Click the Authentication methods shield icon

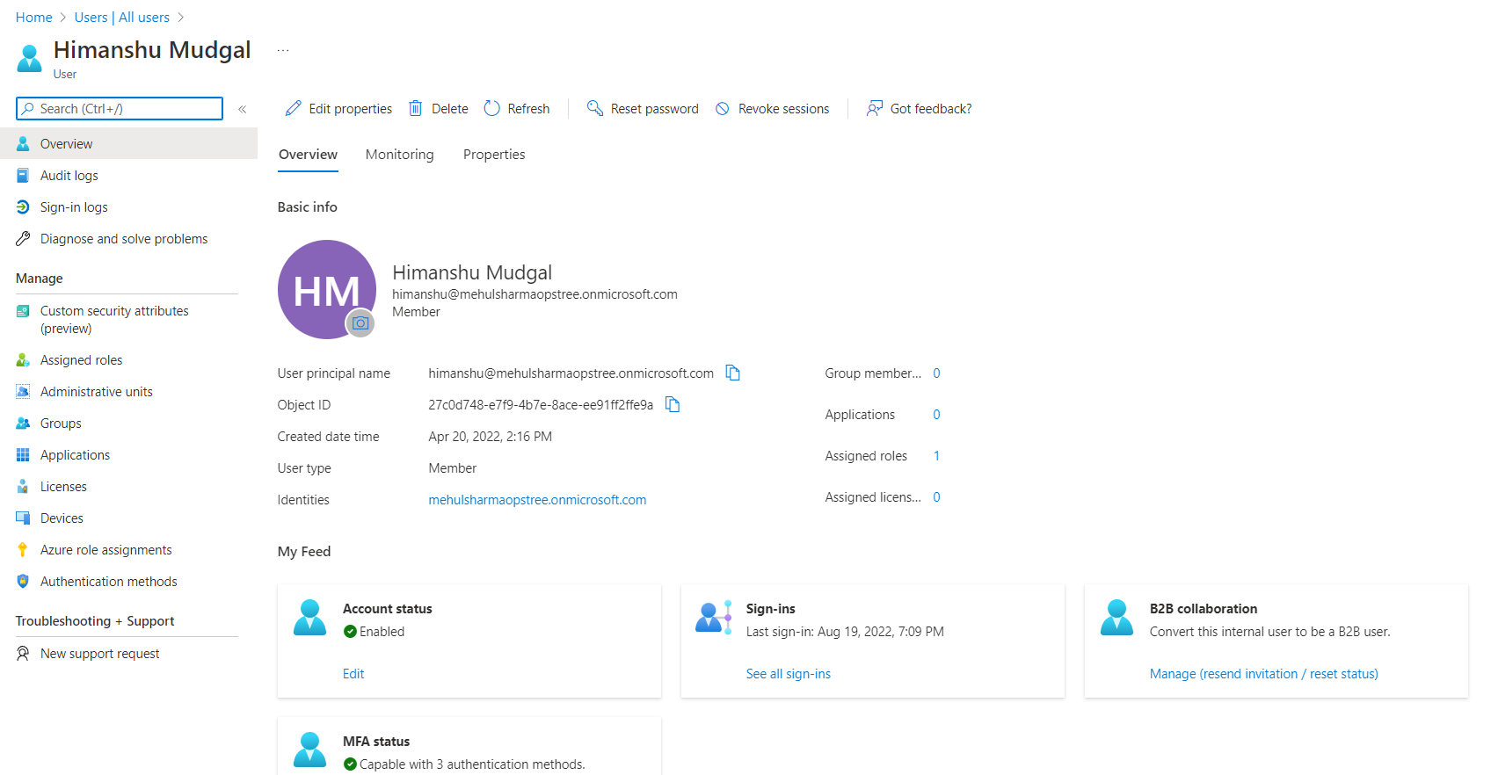(23, 582)
